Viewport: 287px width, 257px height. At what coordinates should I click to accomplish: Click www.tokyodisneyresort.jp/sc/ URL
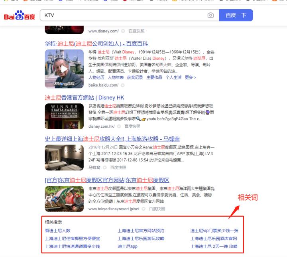(x=114, y=209)
